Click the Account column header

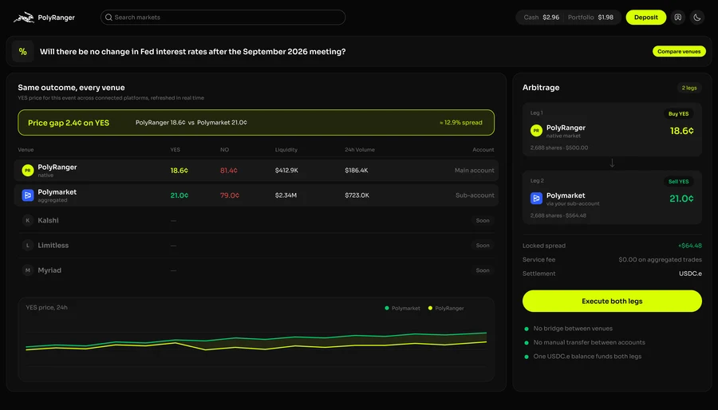click(483, 150)
